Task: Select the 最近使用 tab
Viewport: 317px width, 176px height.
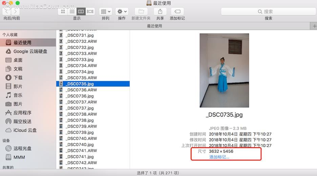Action: pos(154,26)
